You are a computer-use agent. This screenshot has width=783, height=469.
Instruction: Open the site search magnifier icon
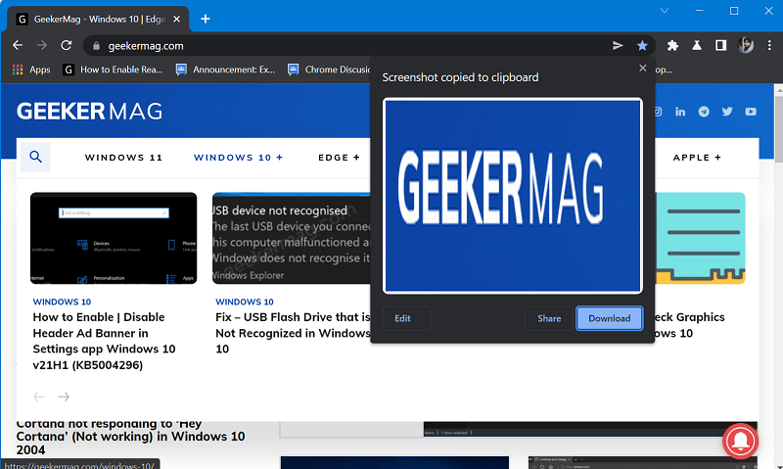coord(35,157)
